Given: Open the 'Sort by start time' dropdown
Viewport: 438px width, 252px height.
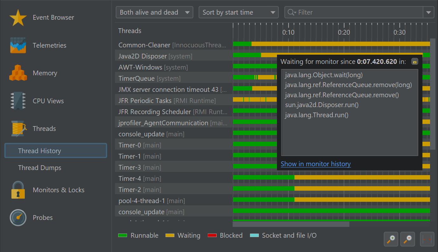Looking at the screenshot, I should (x=238, y=12).
